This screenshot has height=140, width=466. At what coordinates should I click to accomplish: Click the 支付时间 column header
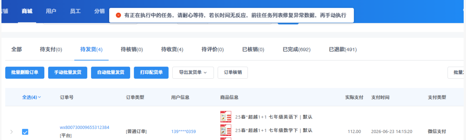(x=380, y=97)
